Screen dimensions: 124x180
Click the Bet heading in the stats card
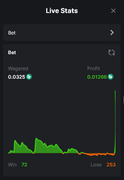click(12, 52)
